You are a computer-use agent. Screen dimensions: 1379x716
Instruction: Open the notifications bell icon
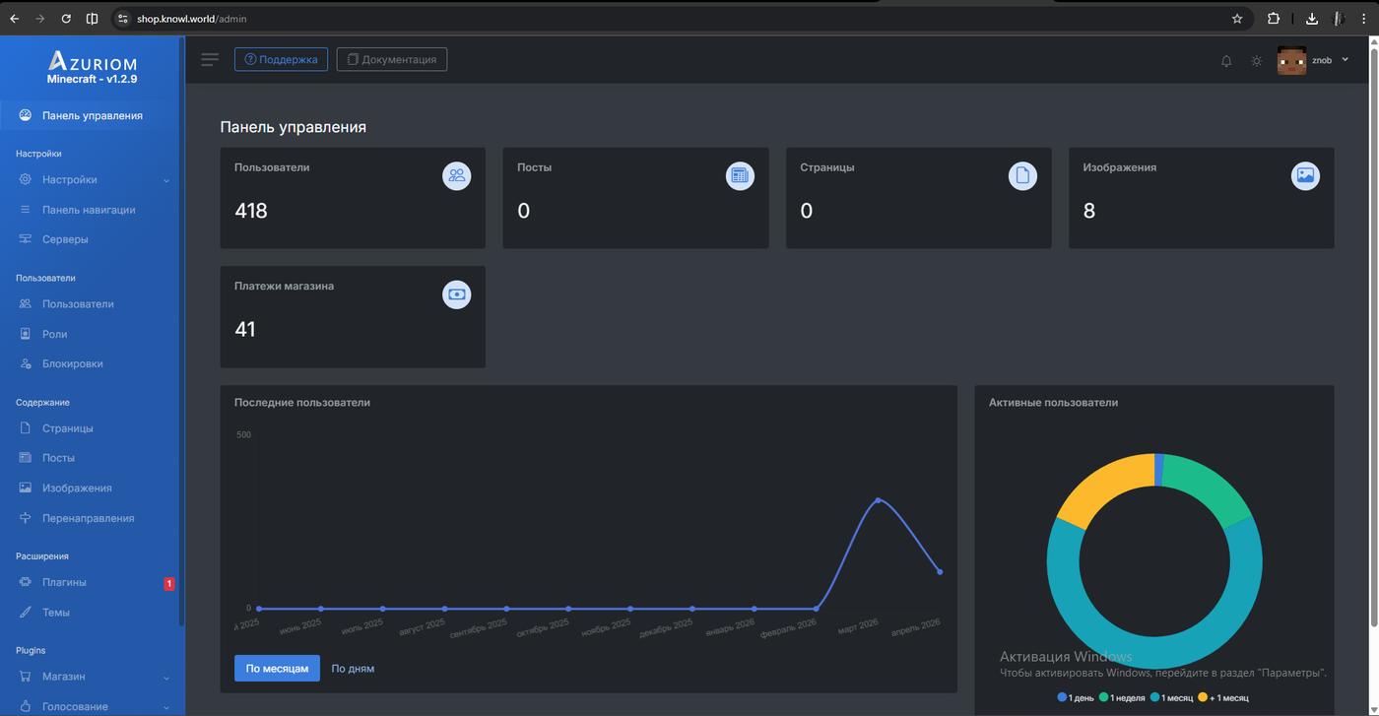pos(1226,61)
